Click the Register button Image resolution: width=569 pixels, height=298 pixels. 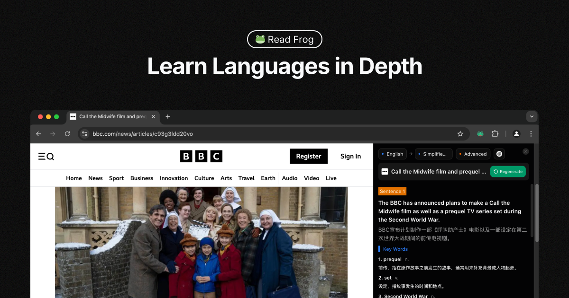(309, 156)
